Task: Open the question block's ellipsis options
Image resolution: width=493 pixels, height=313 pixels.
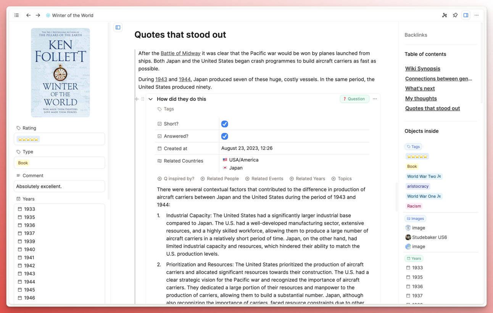Action: point(375,99)
